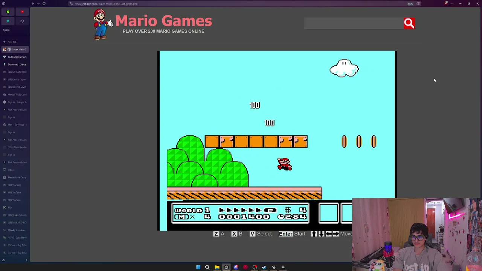
Task: Switch to the (43) QUERIA VIVIR tab
Action: click(x=15, y=87)
